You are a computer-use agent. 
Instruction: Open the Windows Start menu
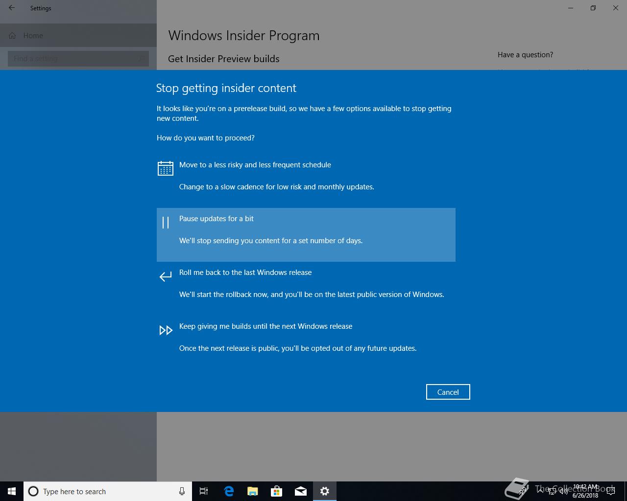pos(12,491)
